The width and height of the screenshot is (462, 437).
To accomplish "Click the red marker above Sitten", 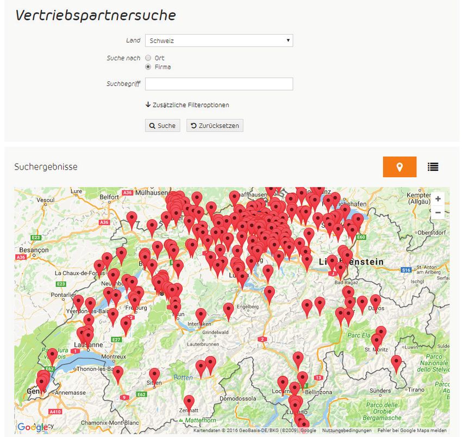I will pos(154,374).
